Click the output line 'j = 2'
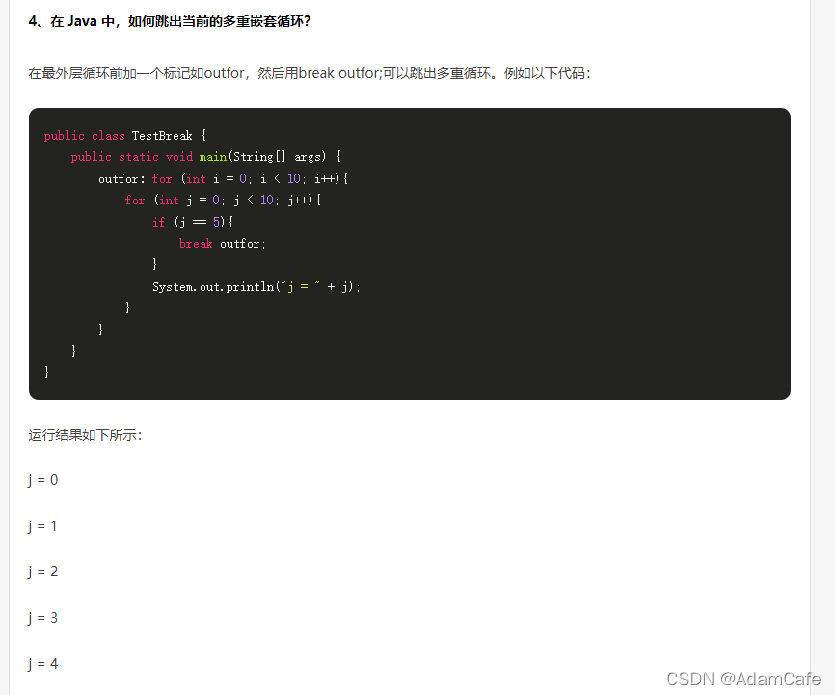The height and width of the screenshot is (695, 835). (43, 572)
